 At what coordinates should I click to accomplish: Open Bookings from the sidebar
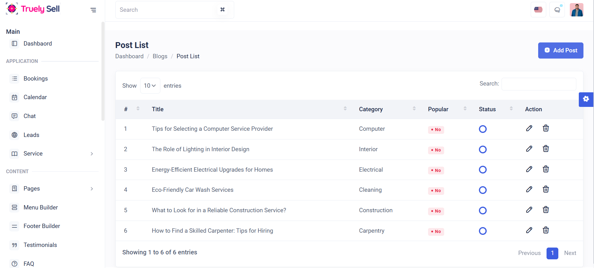36,79
